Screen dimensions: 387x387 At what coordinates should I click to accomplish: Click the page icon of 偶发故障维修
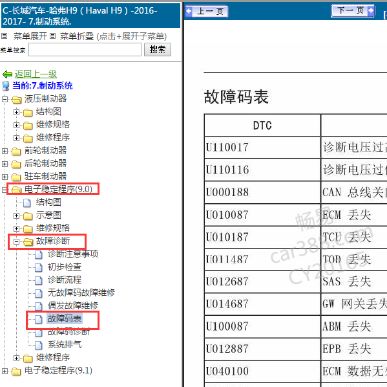pyautogui.click(x=39, y=306)
